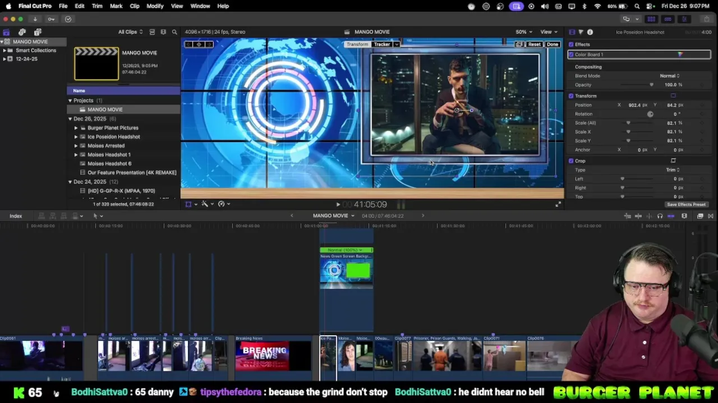This screenshot has height=403, width=718.
Task: Show the Libraries sidebar clapperboard icon
Action: click(6, 32)
